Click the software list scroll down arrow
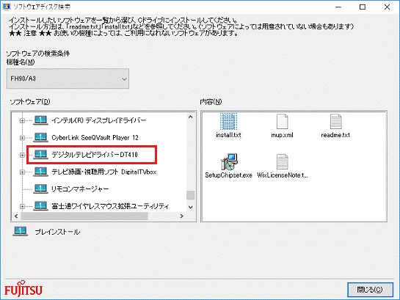 point(191,207)
